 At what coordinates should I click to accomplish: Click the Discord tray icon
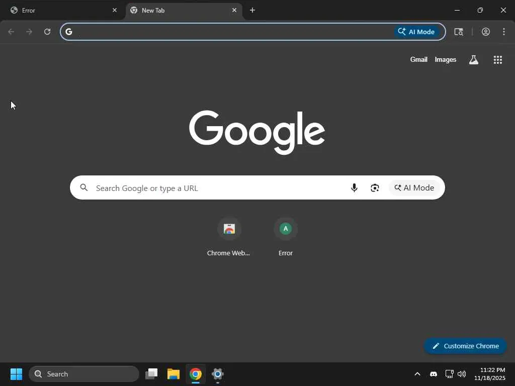[434, 374]
